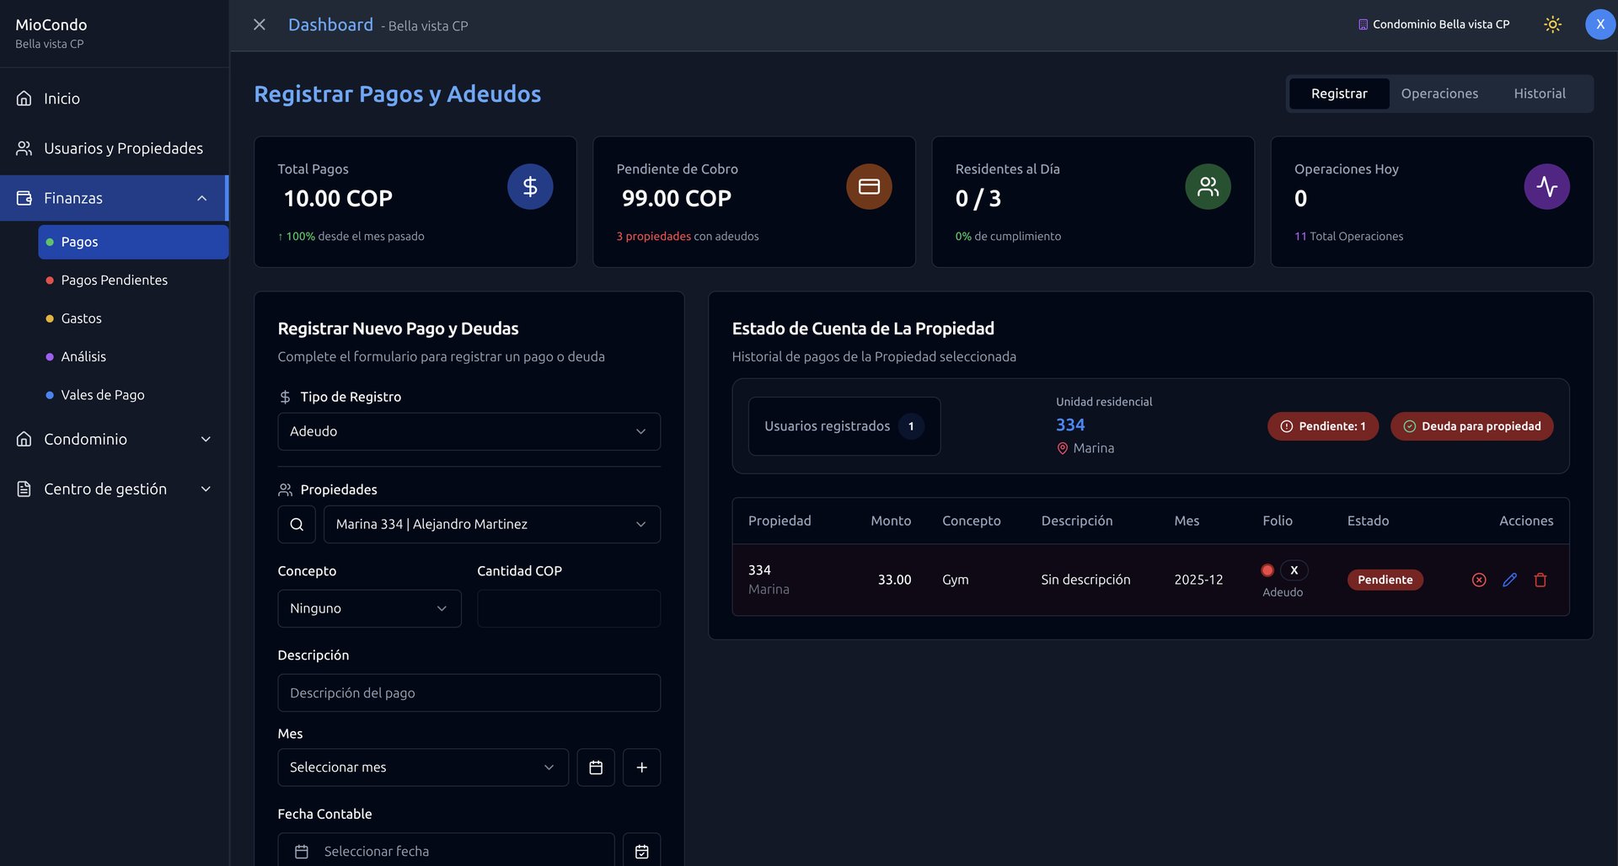
Task: Click the Pendiente status badge in Gym row
Action: [1385, 580]
